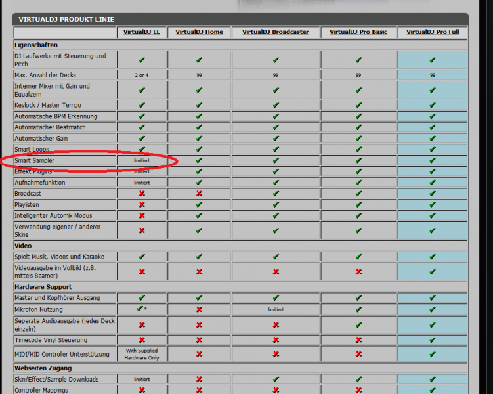The height and width of the screenshot is (394, 493).
Task: Select 'With Supplied Hardware Only' cell
Action: pyautogui.click(x=142, y=354)
